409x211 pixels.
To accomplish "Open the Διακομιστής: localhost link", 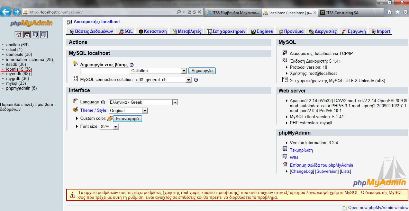I will (97, 22).
